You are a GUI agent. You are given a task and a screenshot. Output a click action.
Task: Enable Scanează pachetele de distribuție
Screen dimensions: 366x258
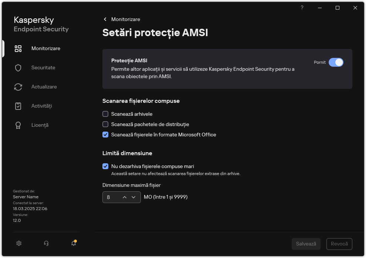point(105,124)
